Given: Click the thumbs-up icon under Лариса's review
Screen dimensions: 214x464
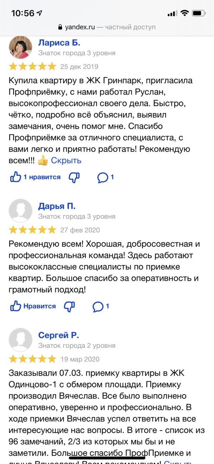Looking at the screenshot, I should coord(16,177).
